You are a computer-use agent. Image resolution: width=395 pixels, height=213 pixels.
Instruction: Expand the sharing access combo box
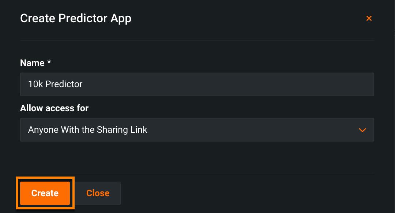(197, 129)
